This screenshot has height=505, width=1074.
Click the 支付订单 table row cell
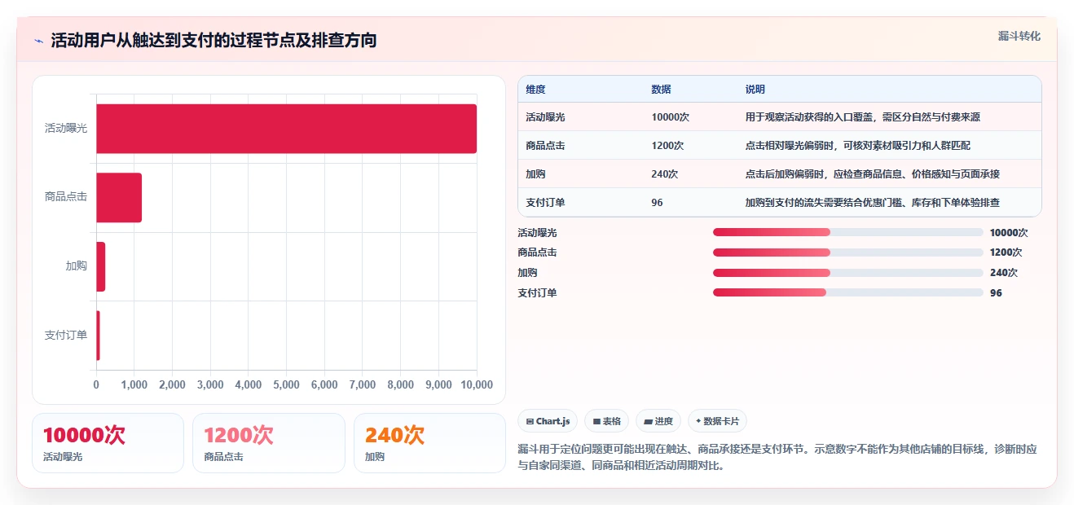546,203
